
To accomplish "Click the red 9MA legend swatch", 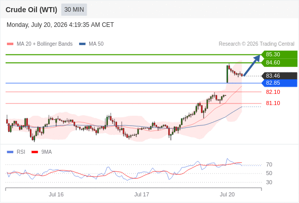I will 34,152.
